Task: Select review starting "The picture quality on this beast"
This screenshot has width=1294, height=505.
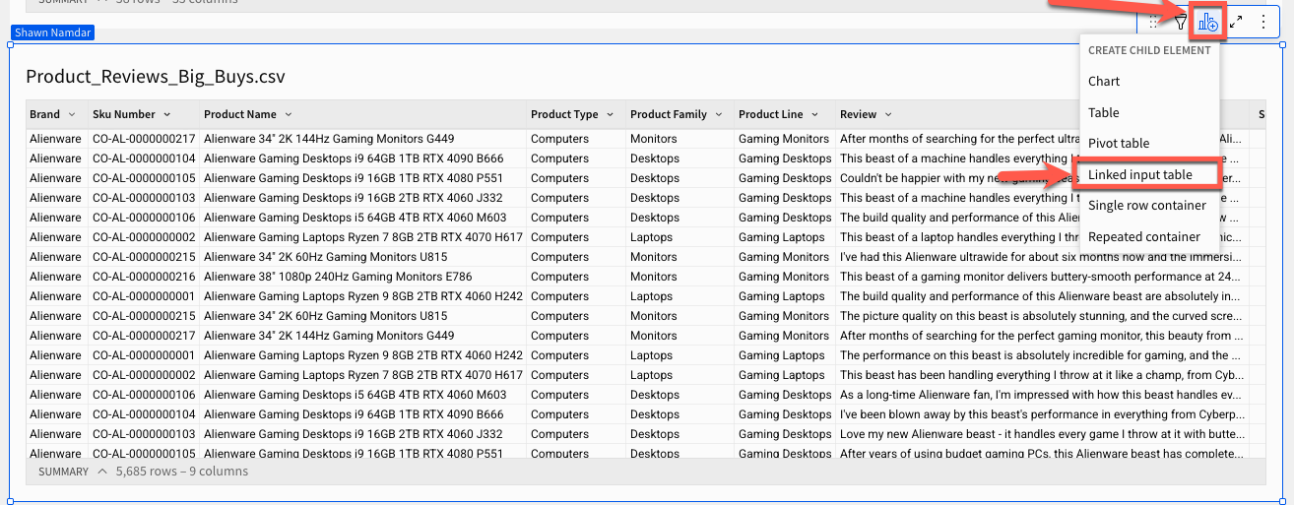Action: pos(1042,316)
